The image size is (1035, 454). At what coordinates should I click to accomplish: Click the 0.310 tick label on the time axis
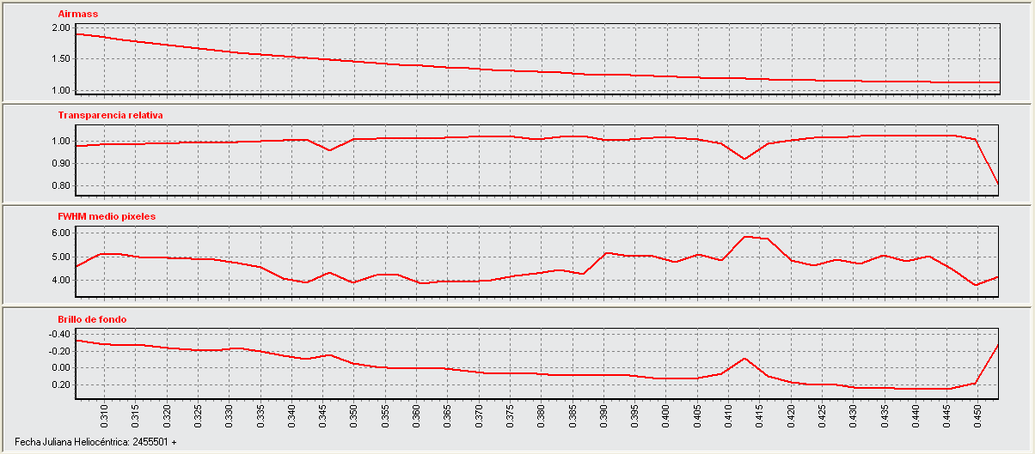(x=104, y=417)
